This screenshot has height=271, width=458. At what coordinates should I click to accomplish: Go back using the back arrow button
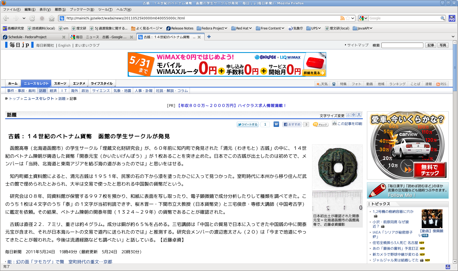pos(6,18)
